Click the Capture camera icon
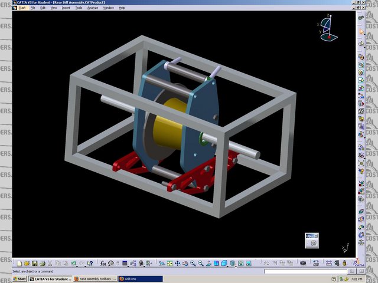Image resolution: width=378 pixels, height=283 pixels. [303, 264]
